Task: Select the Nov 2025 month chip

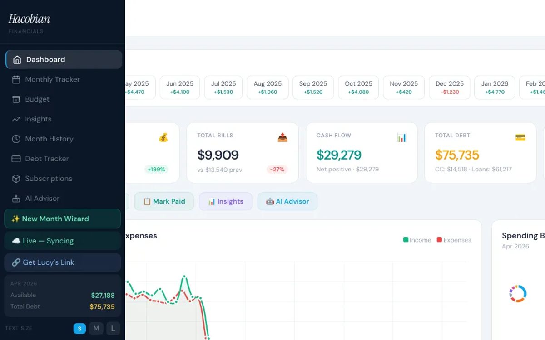Action: coord(404,87)
